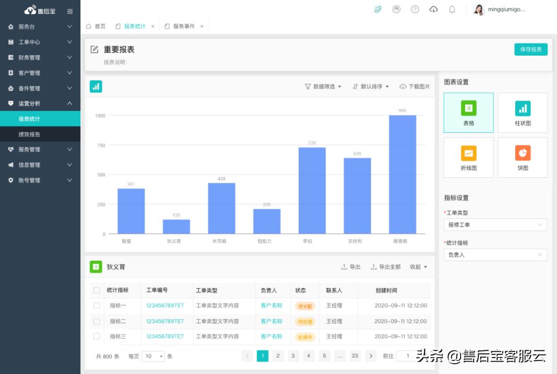This screenshot has width=557, height=374.
Task: Open the 报修工单 type dropdown
Action: [495, 225]
